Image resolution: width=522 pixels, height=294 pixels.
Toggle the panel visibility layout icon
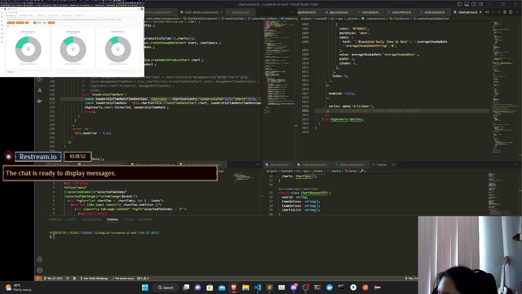click(467, 4)
